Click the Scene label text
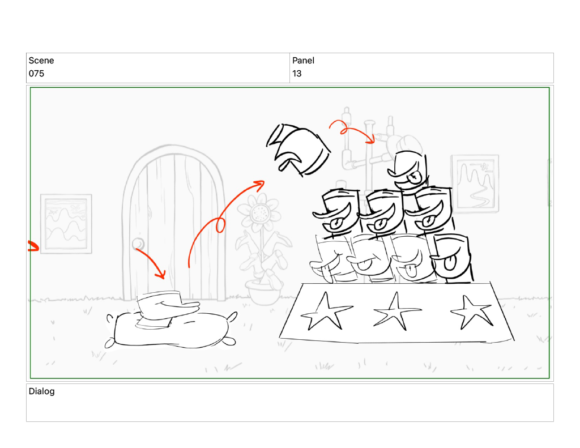580x448 pixels. (x=41, y=61)
